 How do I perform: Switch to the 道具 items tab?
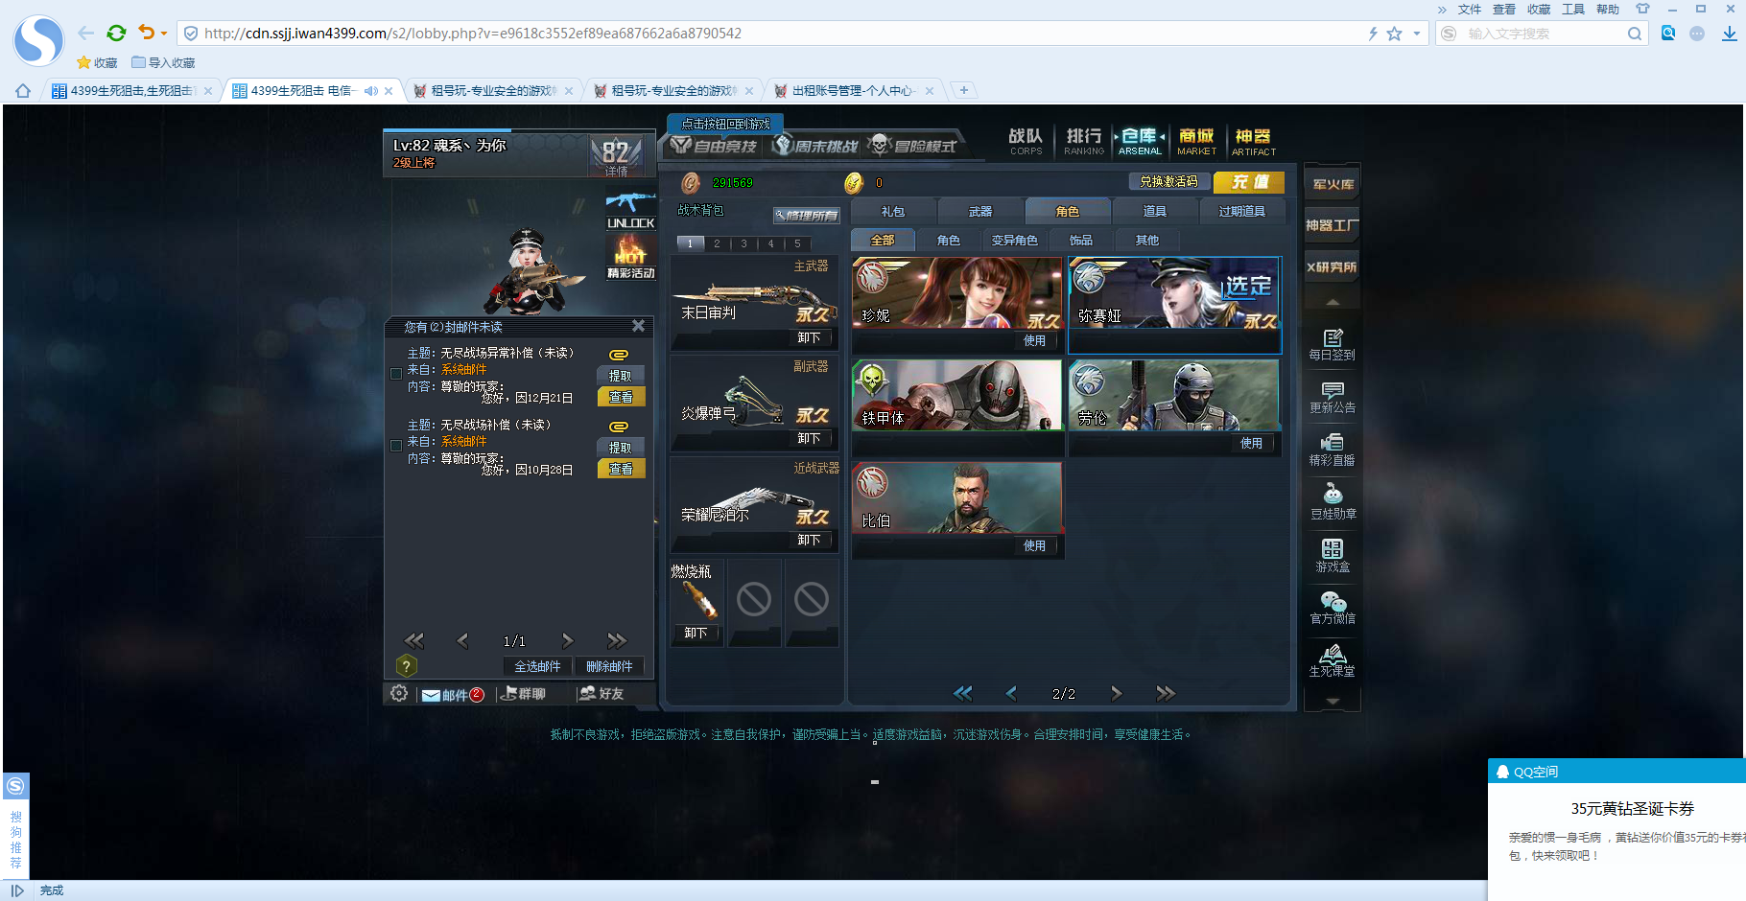click(1155, 211)
